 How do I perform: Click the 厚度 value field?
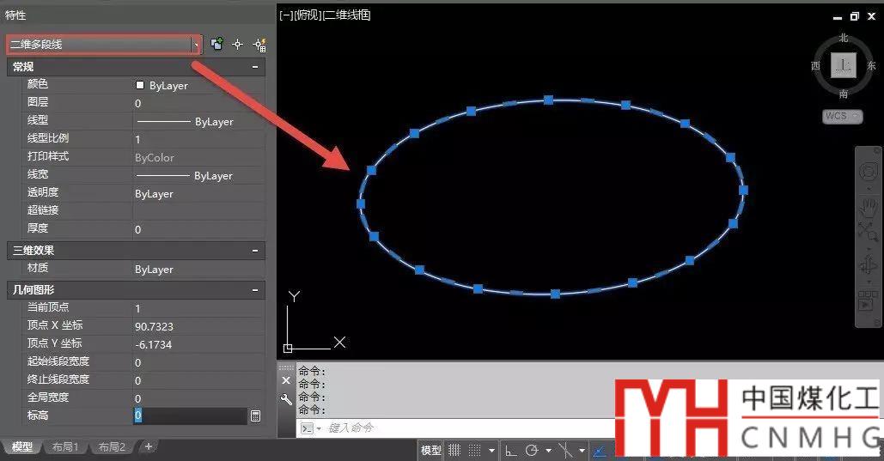[x=198, y=229]
